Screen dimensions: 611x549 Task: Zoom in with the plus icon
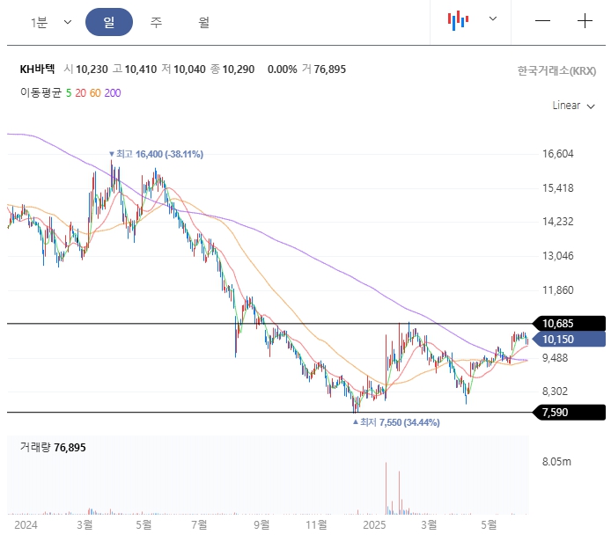[x=585, y=20]
